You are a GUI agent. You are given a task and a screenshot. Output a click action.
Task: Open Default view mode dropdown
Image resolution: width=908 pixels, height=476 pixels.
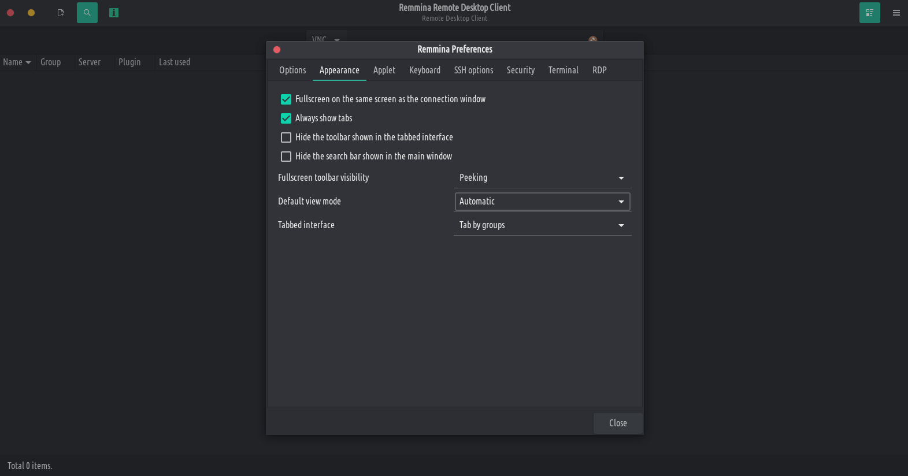[x=542, y=202]
